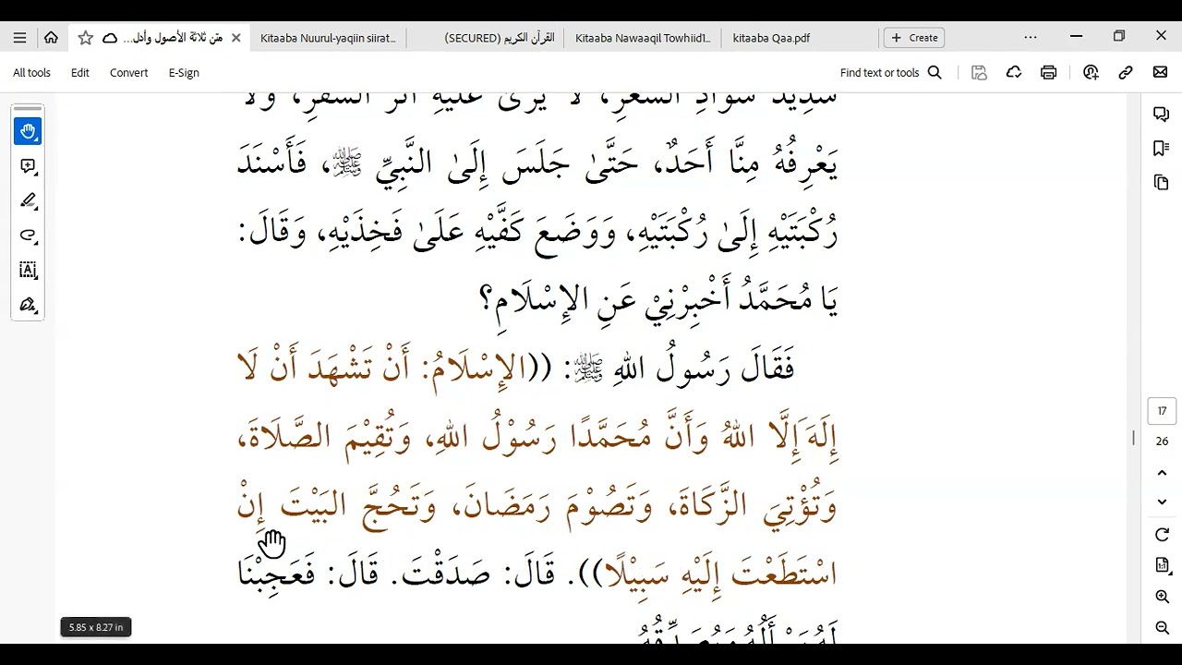This screenshot has width=1182, height=665.
Task: Go to the next page
Action: coord(1163,502)
